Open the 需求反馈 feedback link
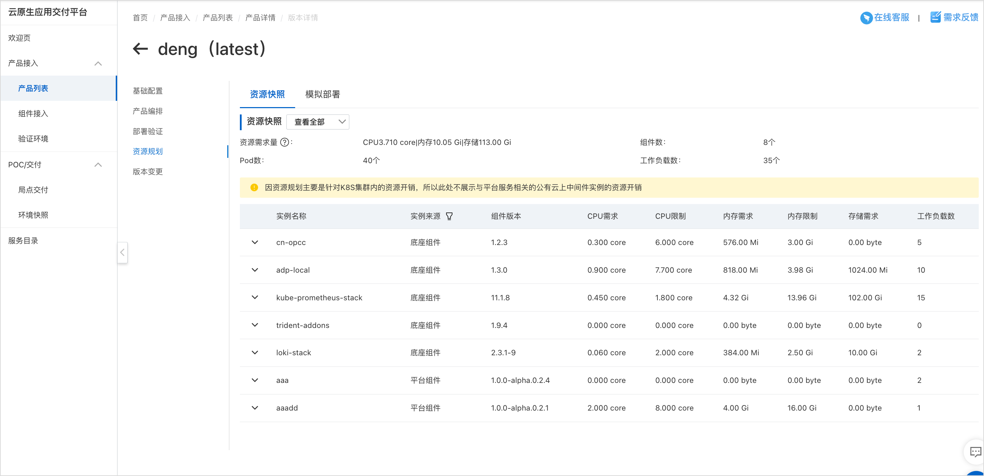This screenshot has width=984, height=476. tap(954, 17)
